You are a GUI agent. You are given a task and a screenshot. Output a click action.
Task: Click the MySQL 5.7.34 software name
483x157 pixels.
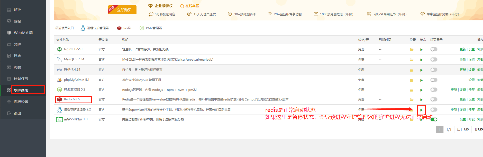(74, 59)
